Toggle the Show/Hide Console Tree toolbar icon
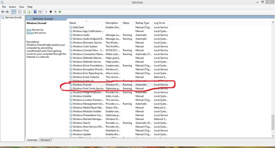The image size is (275, 148). tap(14, 12)
